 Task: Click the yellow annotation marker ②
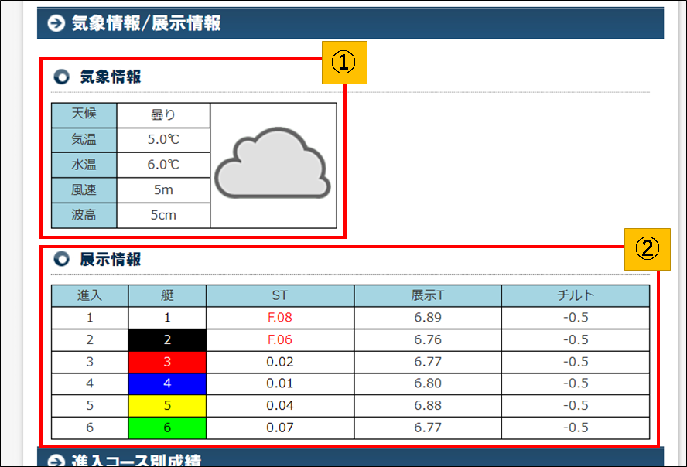point(647,249)
